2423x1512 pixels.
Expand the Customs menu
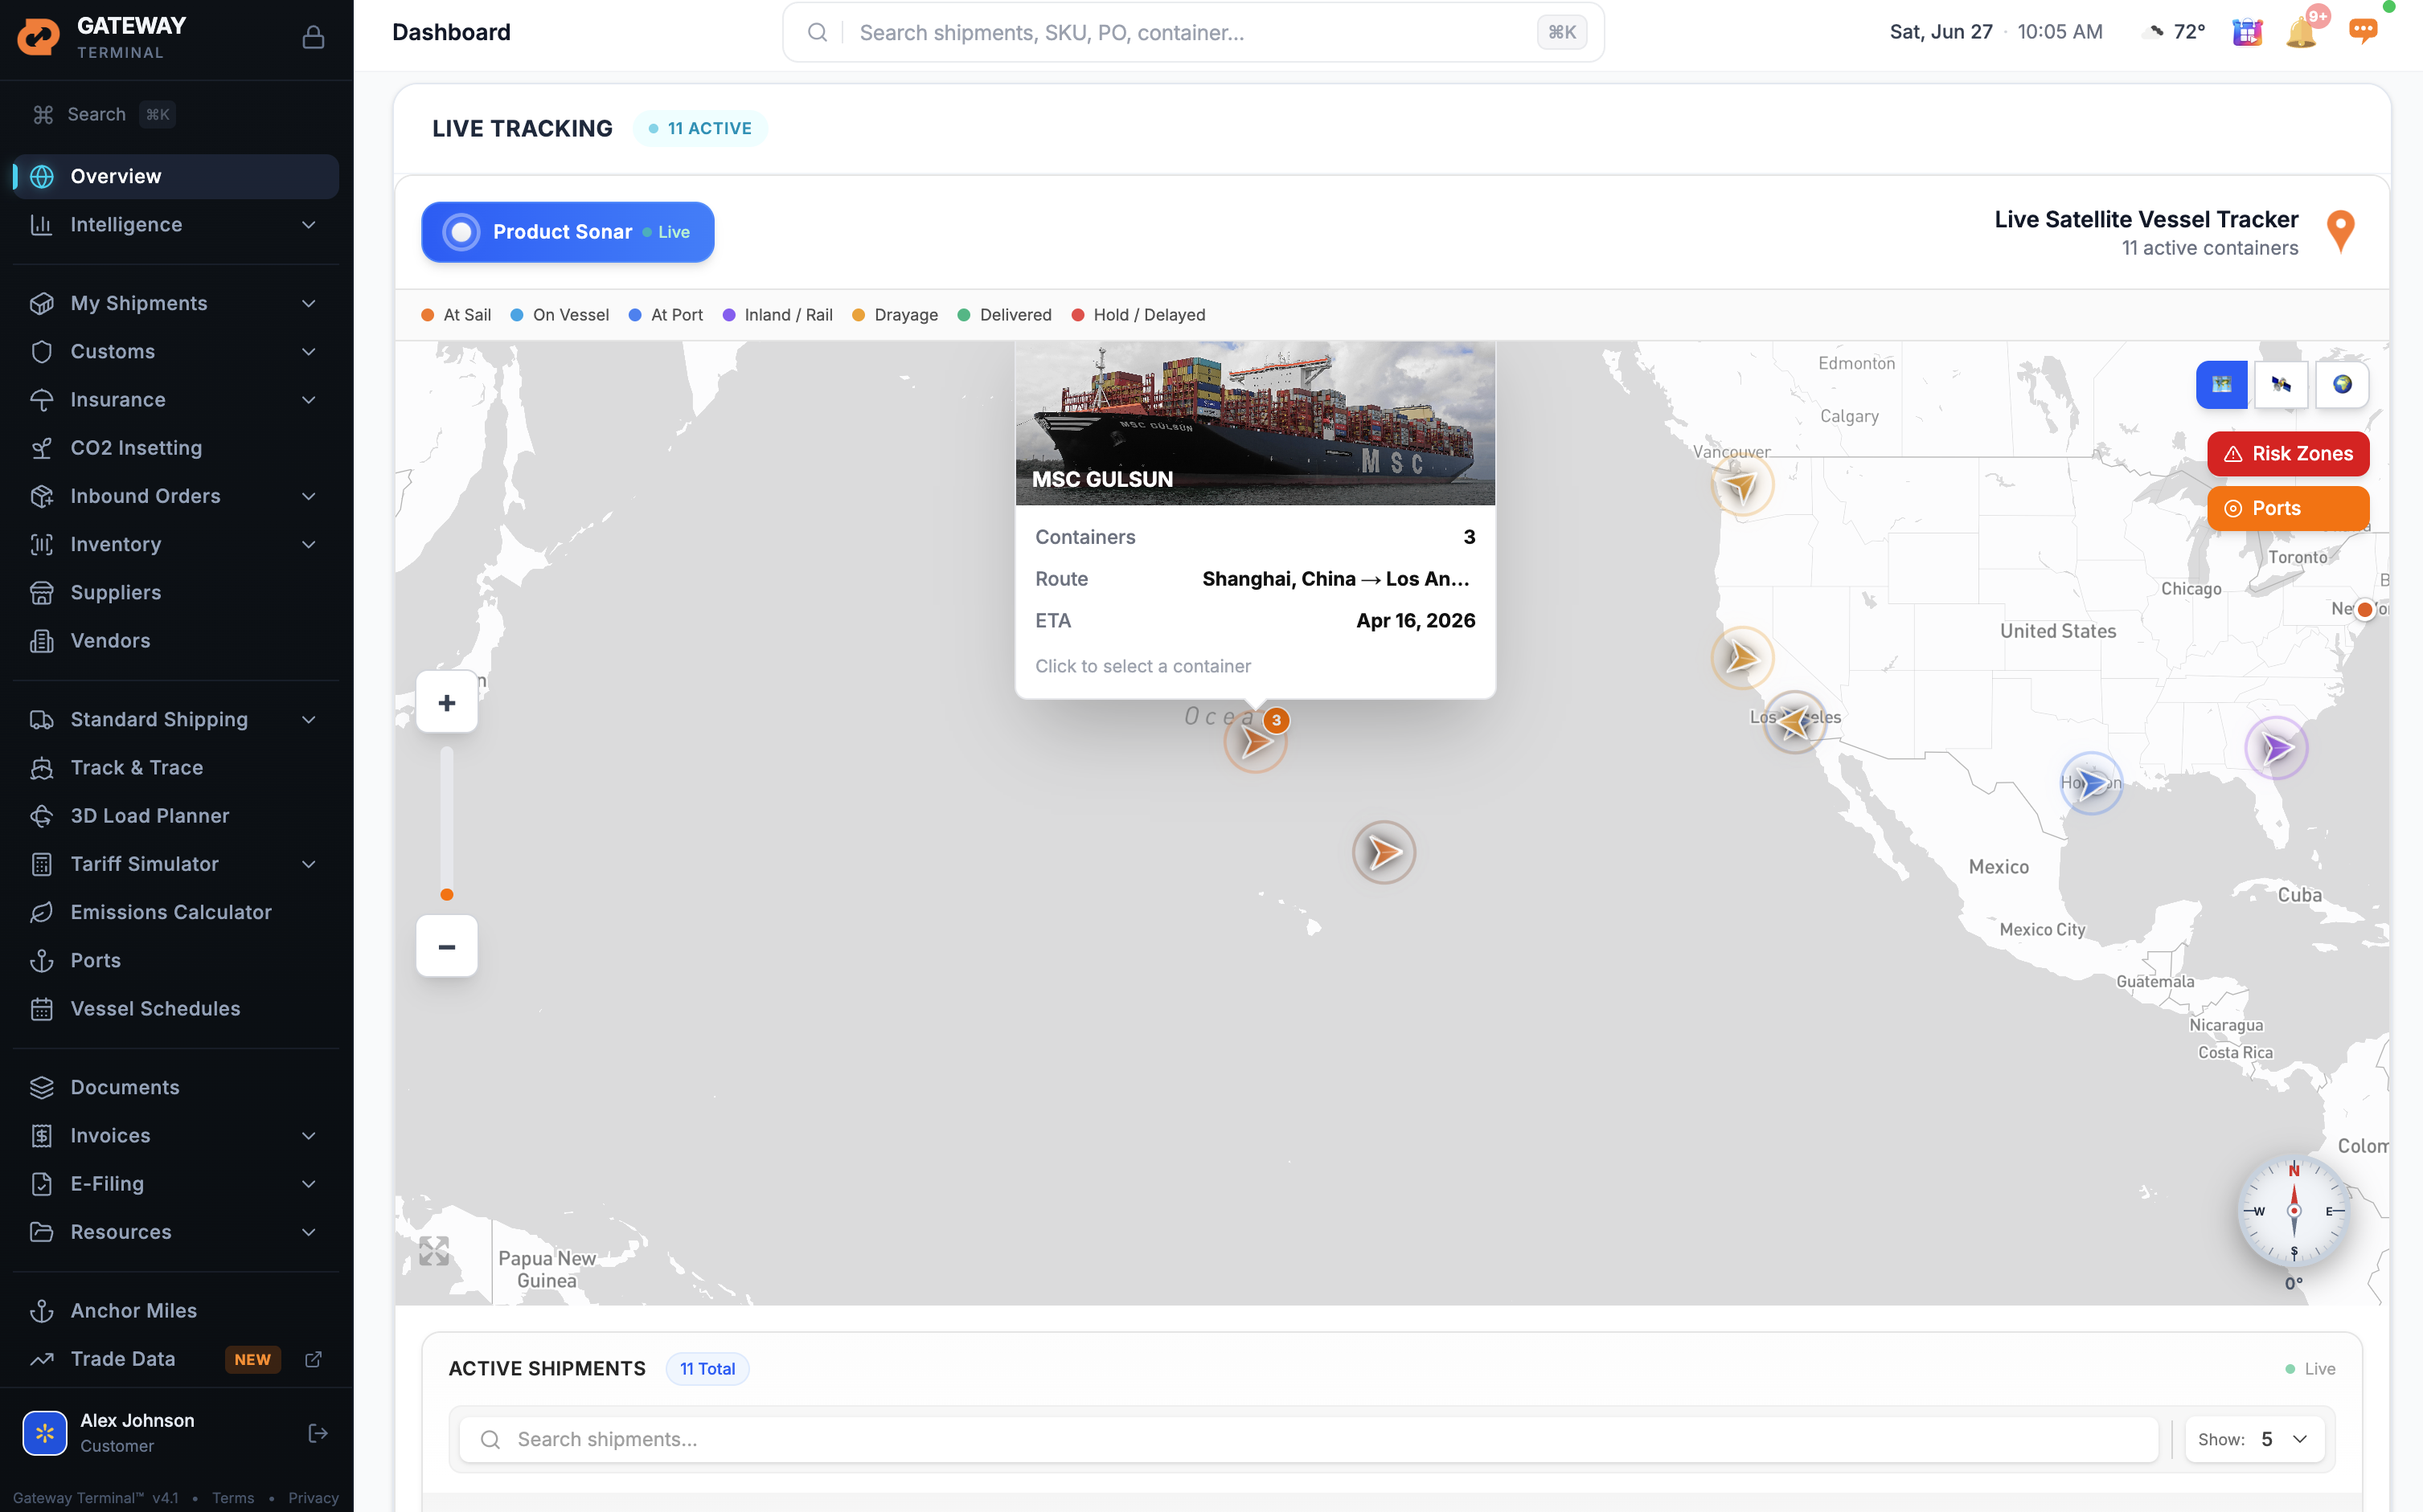pyautogui.click(x=176, y=351)
